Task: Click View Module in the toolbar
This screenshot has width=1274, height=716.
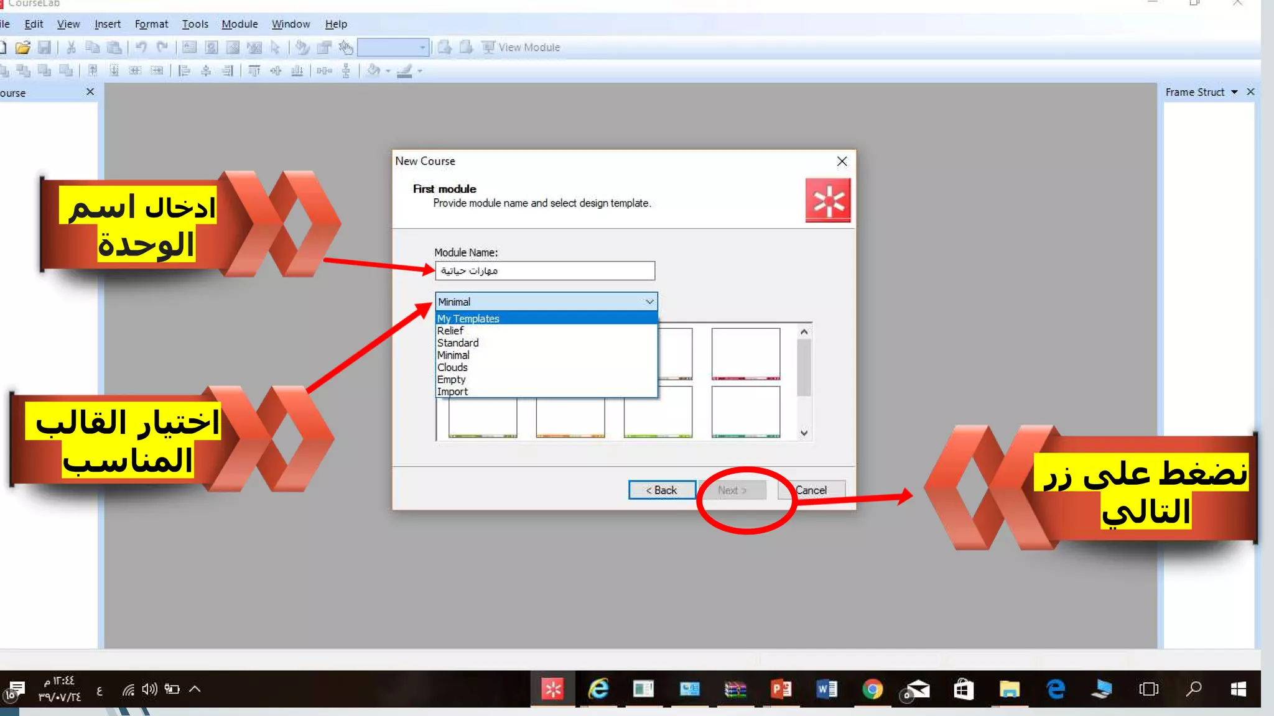Action: point(521,47)
